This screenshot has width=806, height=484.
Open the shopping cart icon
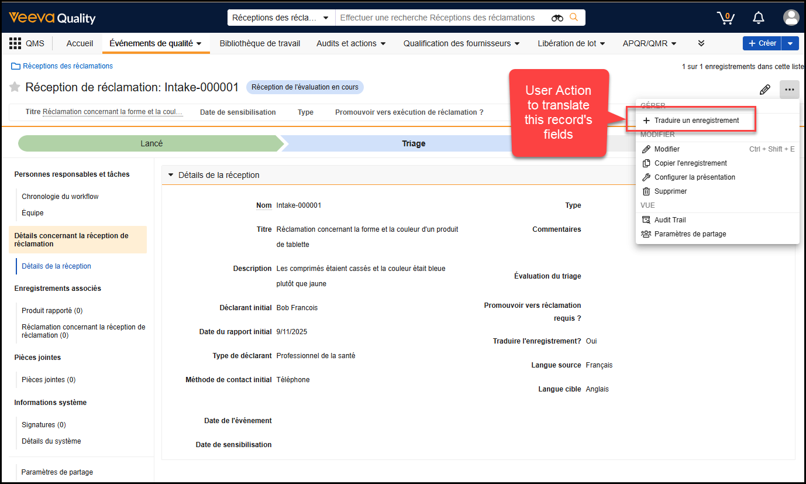tap(725, 18)
